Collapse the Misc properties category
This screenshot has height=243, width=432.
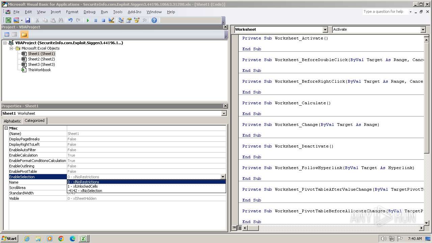coord(6,128)
